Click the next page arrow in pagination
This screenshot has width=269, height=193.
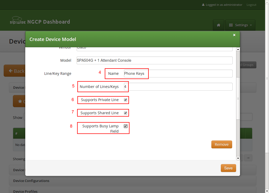pyautogui.click(x=248, y=158)
